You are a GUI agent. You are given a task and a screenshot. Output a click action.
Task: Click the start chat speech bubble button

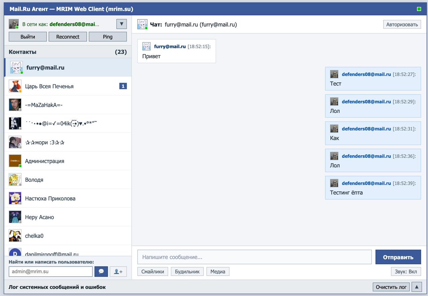tap(101, 272)
